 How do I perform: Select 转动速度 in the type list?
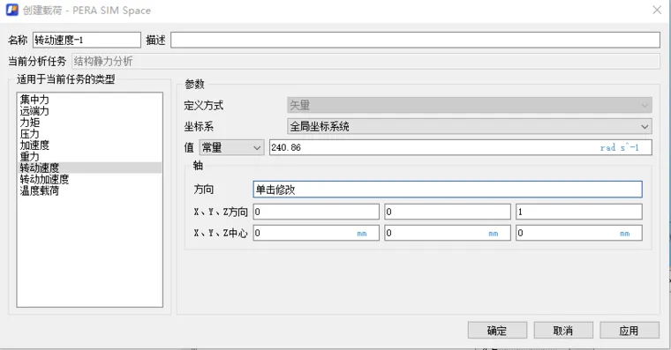(x=90, y=168)
